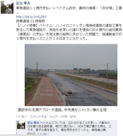Click the photo caption about ニャッタン橋の主塔
Image resolution: width=123 pixels, height=136 pixels.
click(x=62, y=110)
